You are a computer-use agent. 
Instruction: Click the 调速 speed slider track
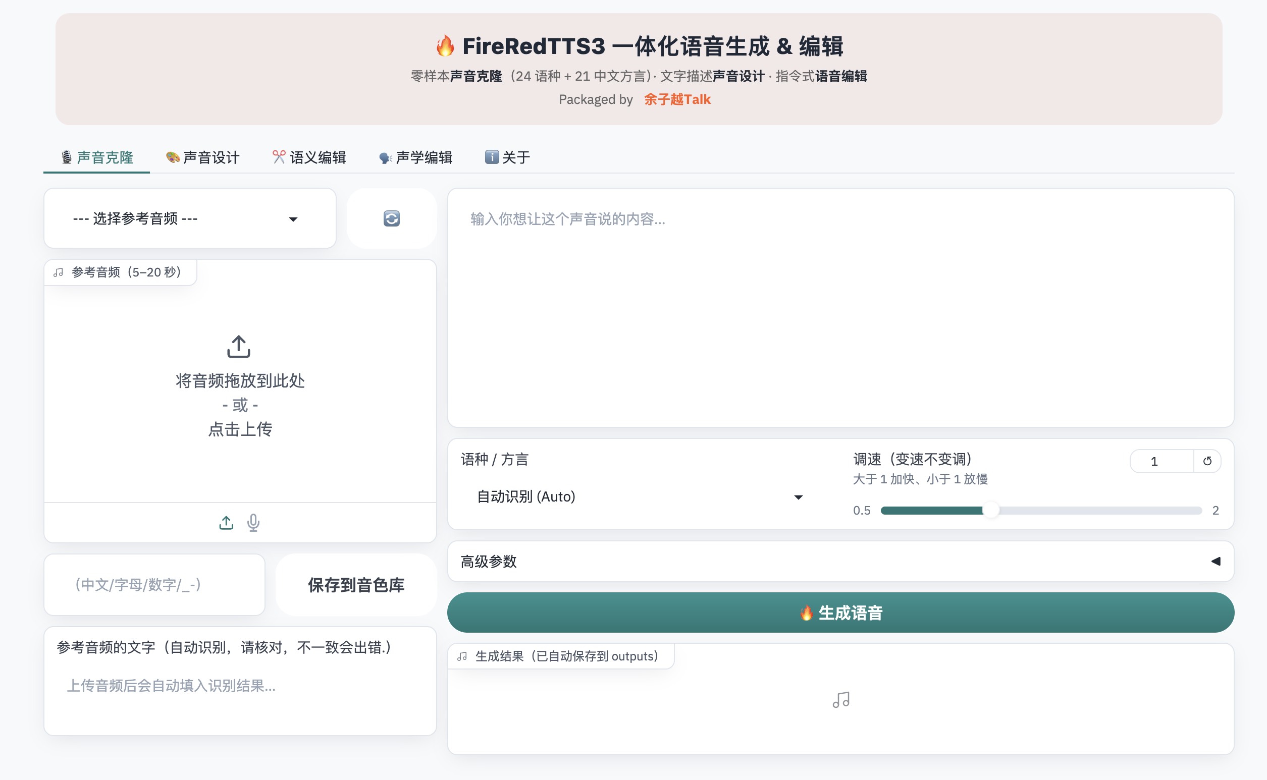1041,511
